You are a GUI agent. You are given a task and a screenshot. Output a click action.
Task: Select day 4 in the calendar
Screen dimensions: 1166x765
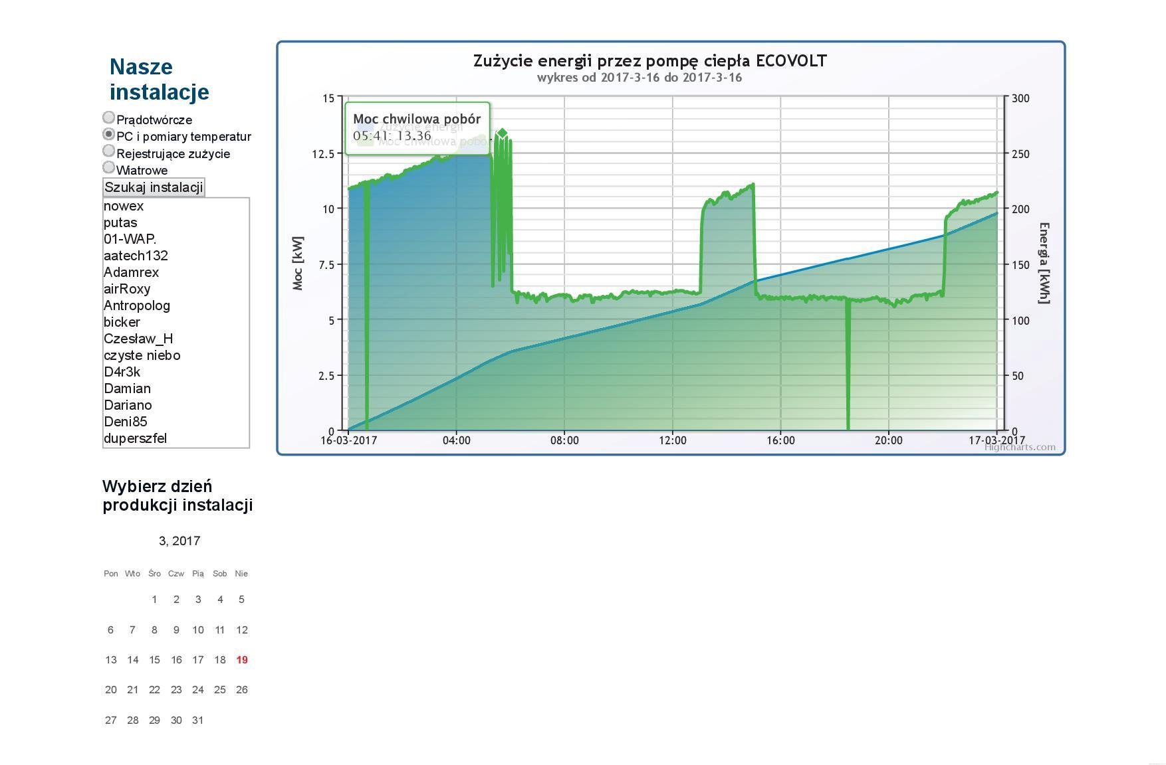pos(220,600)
